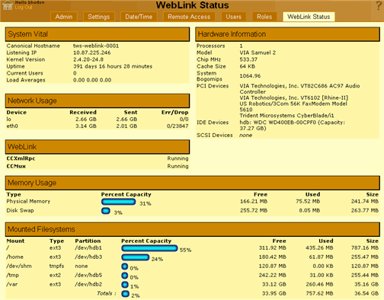Click hostname value tws-weblink-0001
384x300 pixels.
click(x=96, y=46)
